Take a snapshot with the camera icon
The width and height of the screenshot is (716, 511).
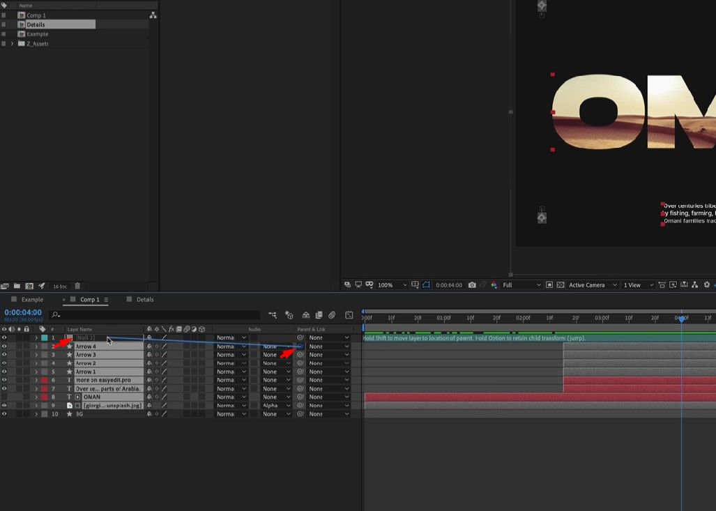tap(472, 285)
